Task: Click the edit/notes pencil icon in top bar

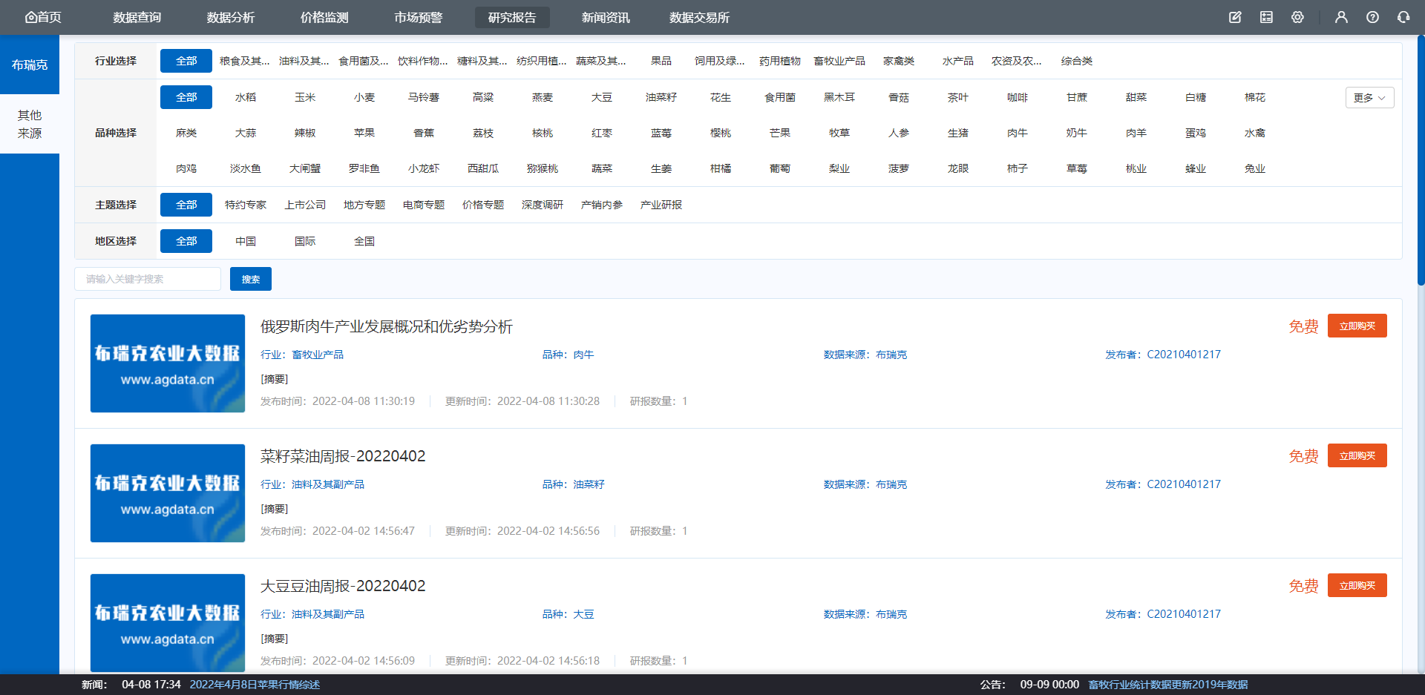Action: click(1235, 17)
